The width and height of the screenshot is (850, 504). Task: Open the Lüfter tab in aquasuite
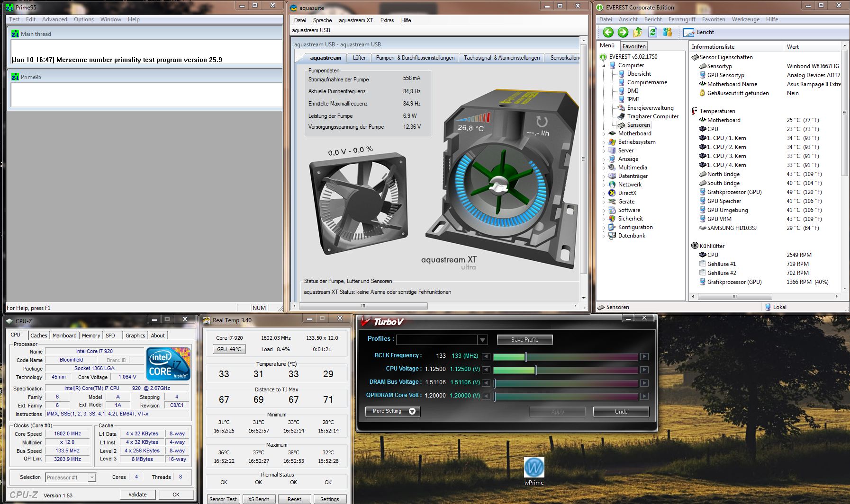pos(359,58)
